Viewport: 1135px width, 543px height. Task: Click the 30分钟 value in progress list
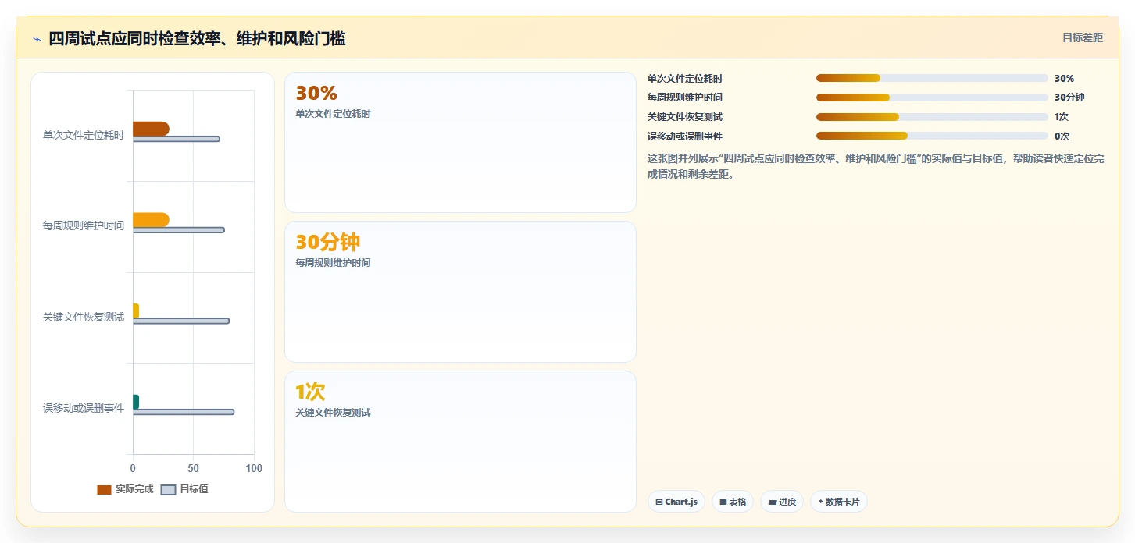point(1069,98)
